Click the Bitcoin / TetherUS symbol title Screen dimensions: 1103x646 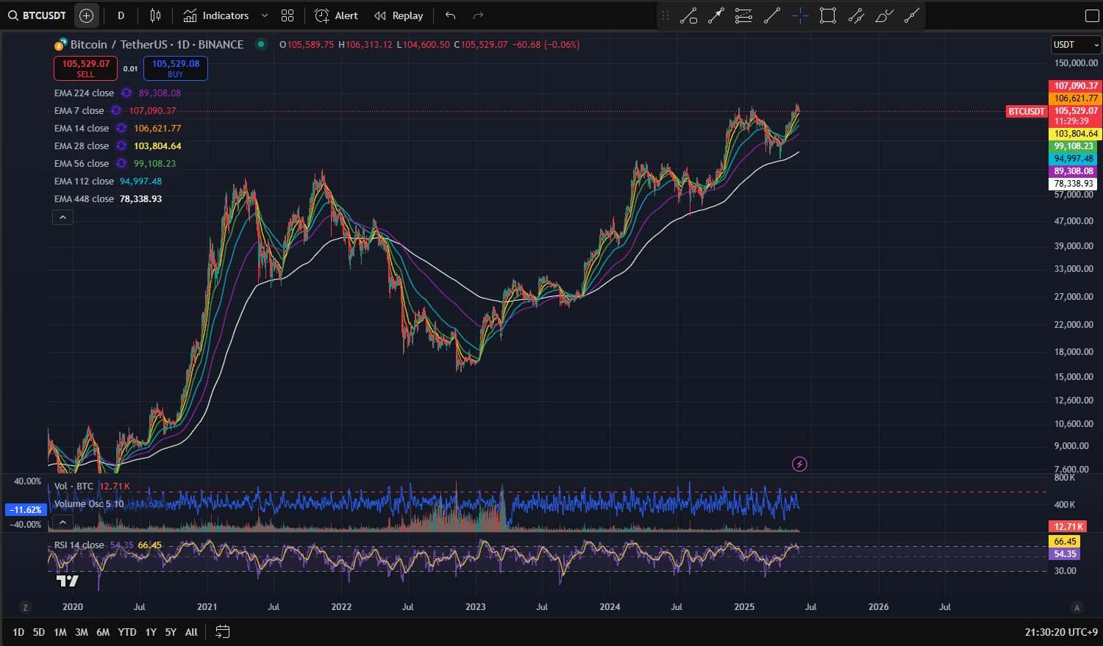[x=157, y=45]
